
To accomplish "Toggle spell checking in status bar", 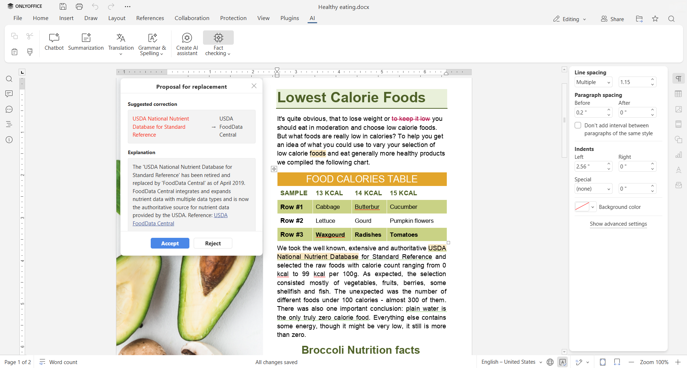I will tap(563, 362).
